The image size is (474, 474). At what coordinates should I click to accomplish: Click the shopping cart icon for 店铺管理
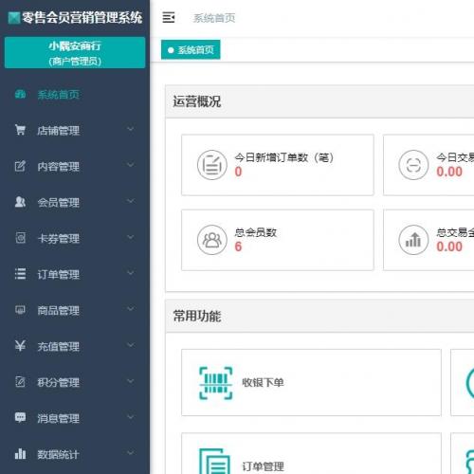[20, 130]
